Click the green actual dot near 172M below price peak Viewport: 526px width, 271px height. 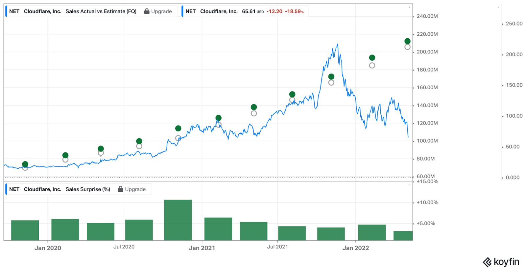[331, 77]
